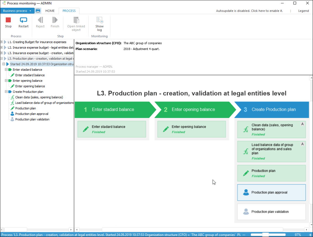313x237 pixels.
Task: Show the monitoring log
Action: click(99, 24)
